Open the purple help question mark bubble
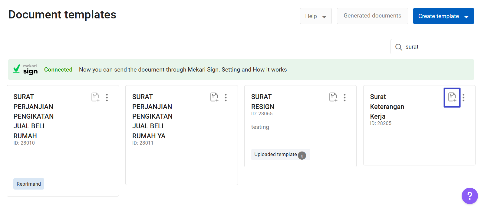 469,196
